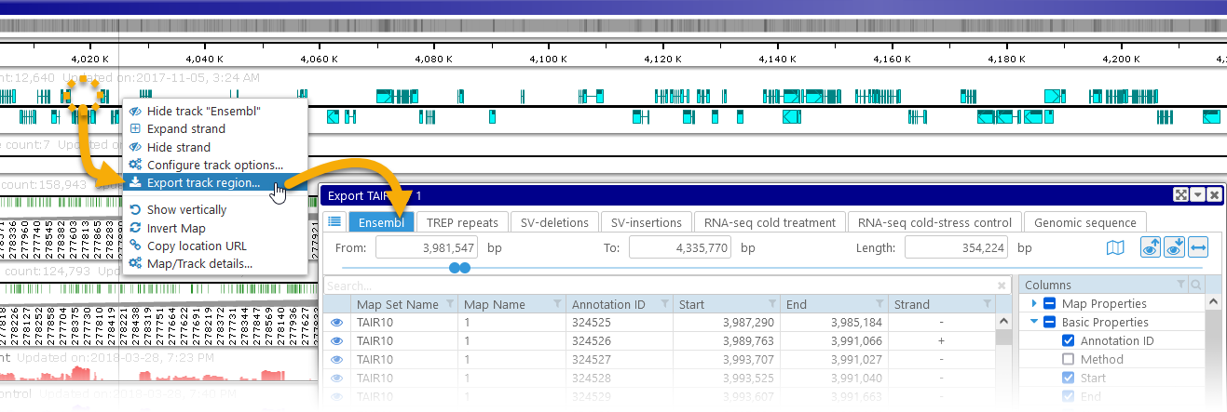Collapse the Basic Properties tree node
This screenshot has height=412, width=1227.
tap(1034, 323)
